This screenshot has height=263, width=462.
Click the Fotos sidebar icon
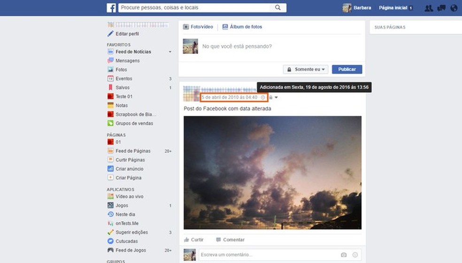[110, 69]
